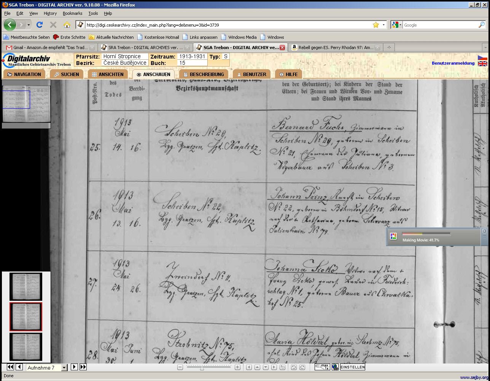
Task: Open the Aufnahme 7 dropdown
Action: pyautogui.click(x=64, y=367)
